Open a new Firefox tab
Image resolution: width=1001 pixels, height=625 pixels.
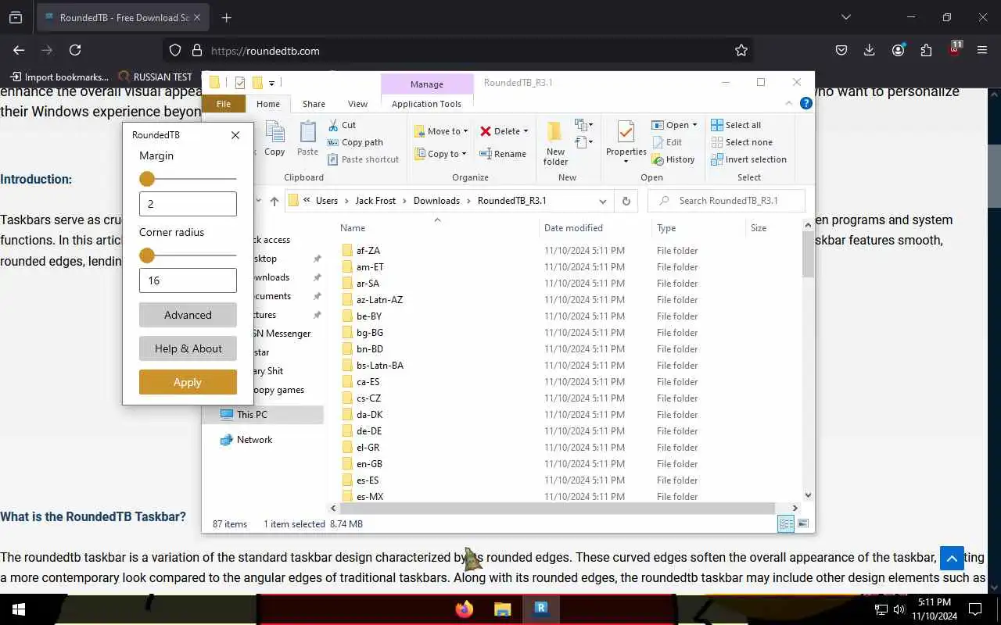click(x=226, y=17)
